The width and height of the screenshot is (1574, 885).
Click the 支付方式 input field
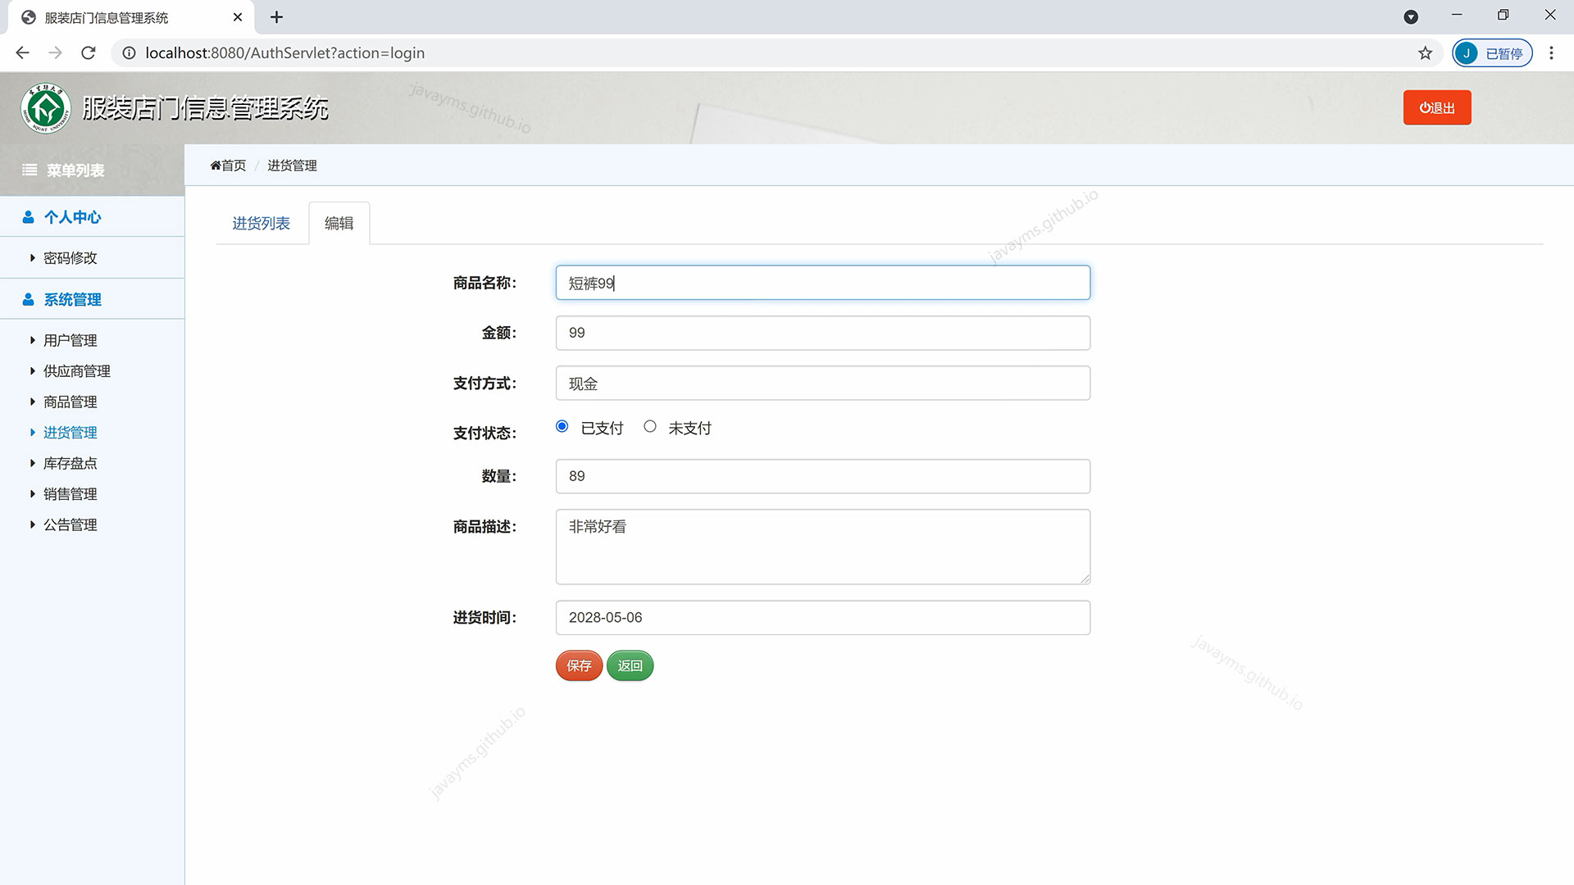[x=823, y=383]
